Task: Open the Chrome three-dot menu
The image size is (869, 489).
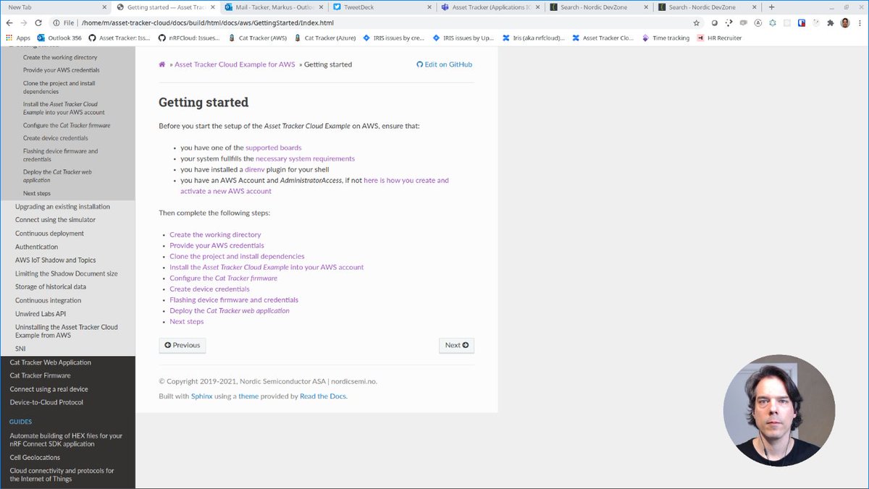Action: pyautogui.click(x=860, y=22)
